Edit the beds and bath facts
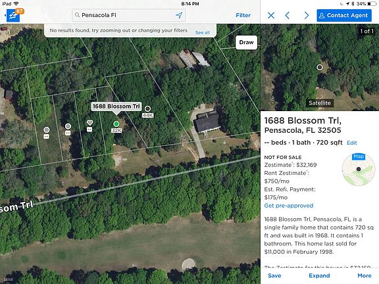Screen dimensions: 379x284 [x=351, y=143]
